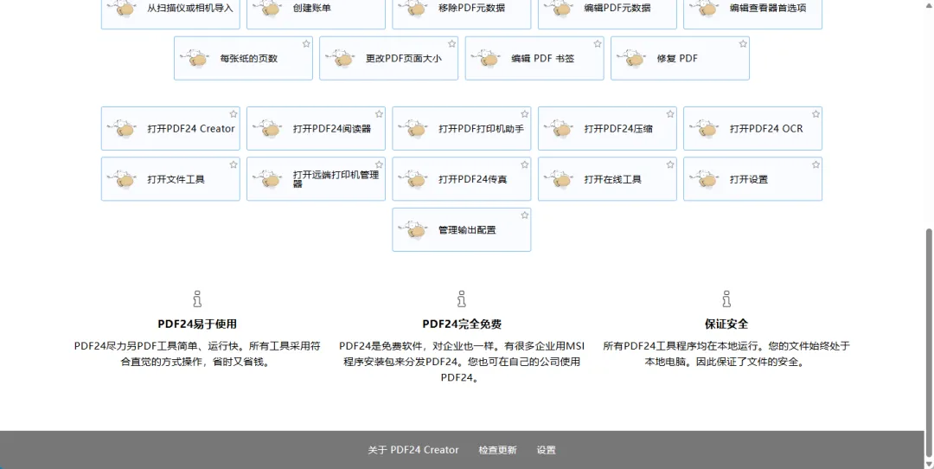This screenshot has height=469, width=934.
Task: Click sheep icon on 打开PDF24压缩 tile
Action: coord(560,129)
